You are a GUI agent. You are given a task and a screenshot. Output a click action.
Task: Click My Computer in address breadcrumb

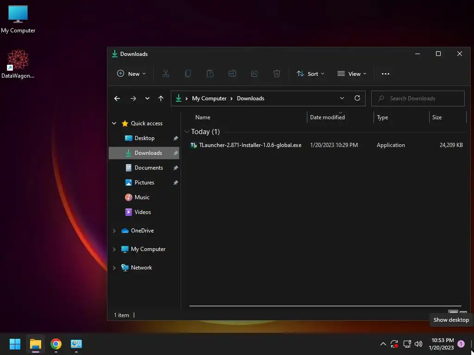pos(209,98)
